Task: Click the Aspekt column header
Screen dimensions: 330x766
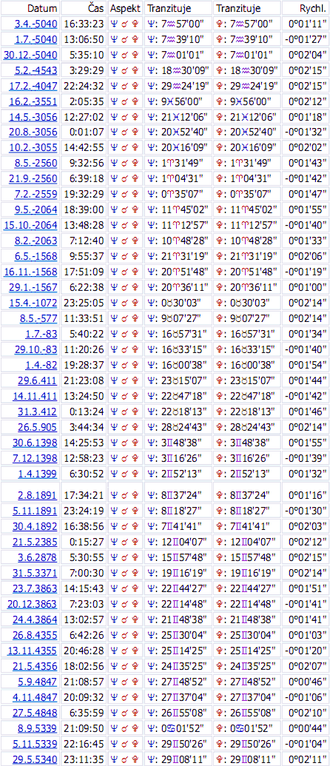Action: pyautogui.click(x=126, y=8)
